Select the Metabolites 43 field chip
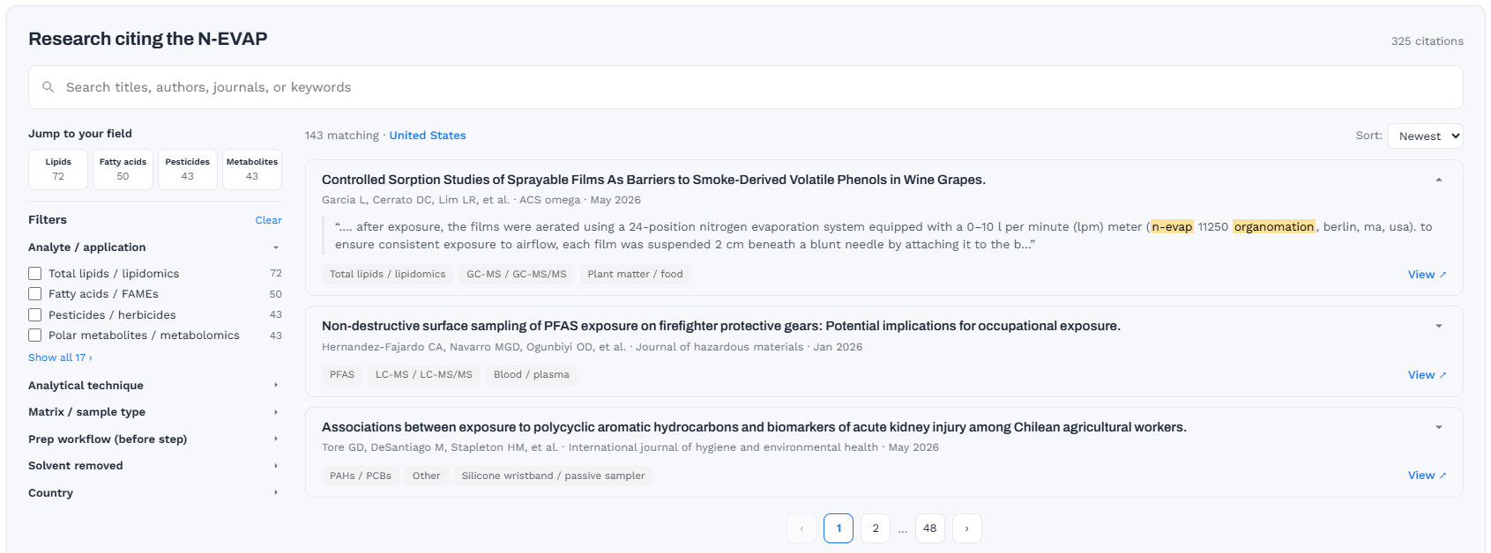The width and height of the screenshot is (1491, 553). tap(252, 169)
